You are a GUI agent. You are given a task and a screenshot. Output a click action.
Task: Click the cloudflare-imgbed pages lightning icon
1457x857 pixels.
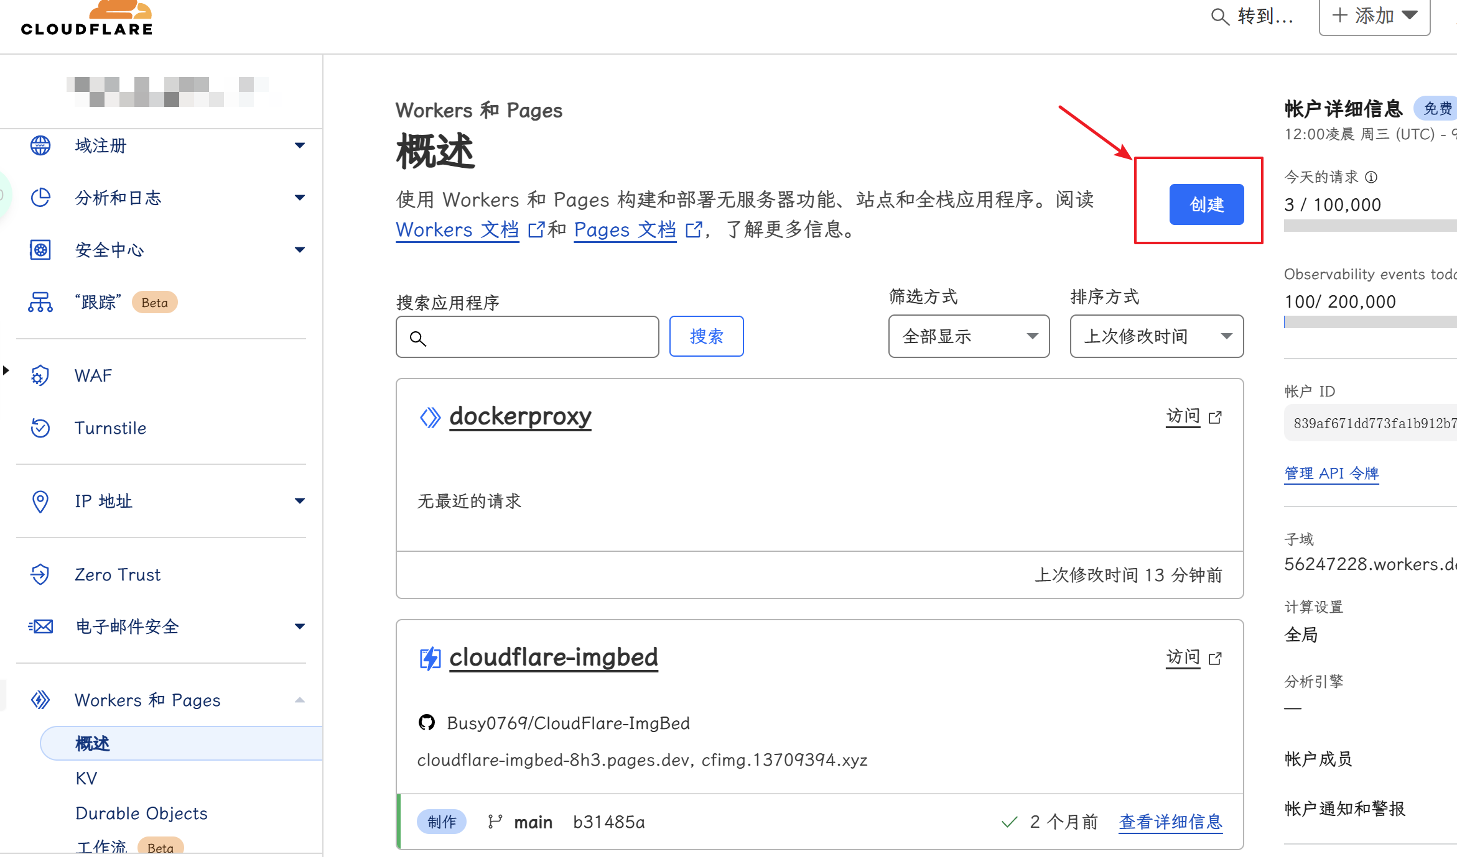point(430,658)
